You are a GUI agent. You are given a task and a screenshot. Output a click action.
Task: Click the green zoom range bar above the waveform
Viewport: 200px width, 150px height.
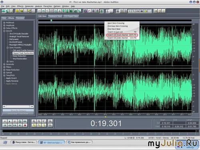tap(51, 20)
